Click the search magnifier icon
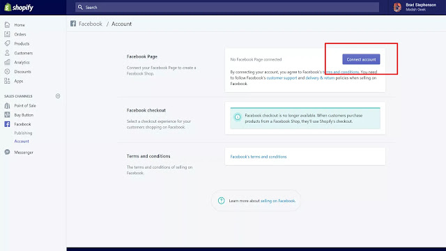This screenshot has width=446, height=251. [80, 8]
